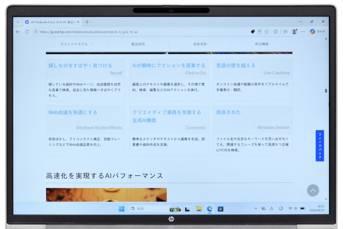The width and height of the screenshot is (343, 229).
Task: Click the scrollbar up arrow
Action: (x=326, y=39)
